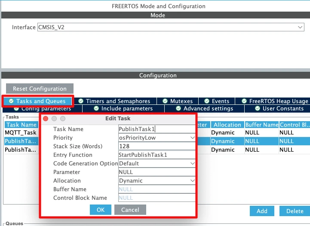The width and height of the screenshot is (310, 226).
Task: Click the Control Bl.. column header
Action: 295,125
